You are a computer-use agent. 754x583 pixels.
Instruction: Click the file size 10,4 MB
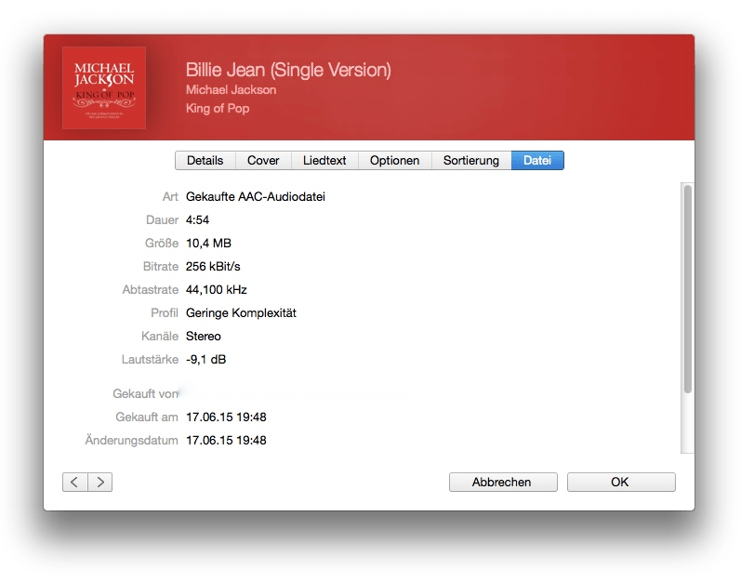click(208, 244)
